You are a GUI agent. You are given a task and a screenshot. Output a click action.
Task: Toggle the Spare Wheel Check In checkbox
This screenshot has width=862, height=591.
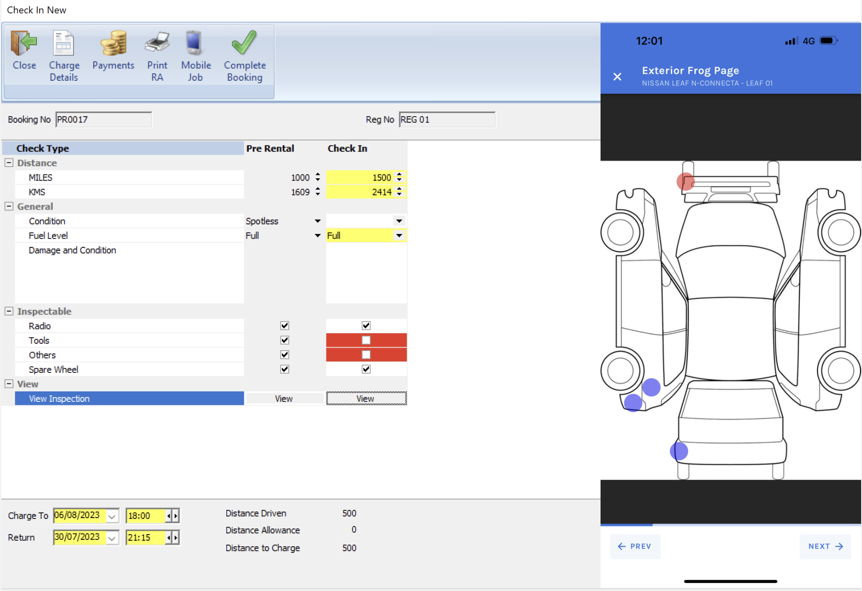click(x=366, y=369)
